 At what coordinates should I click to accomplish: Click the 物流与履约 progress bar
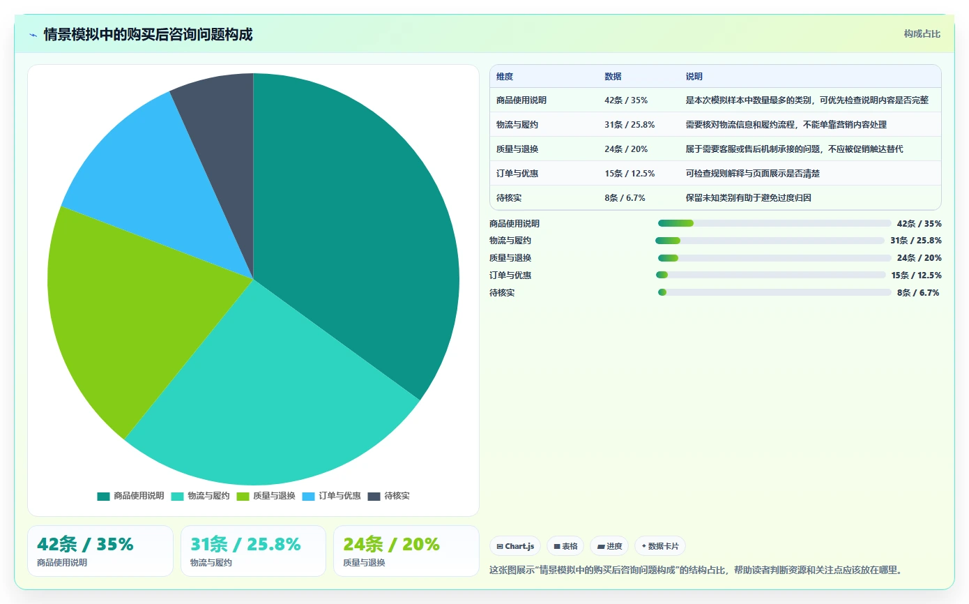(x=770, y=241)
